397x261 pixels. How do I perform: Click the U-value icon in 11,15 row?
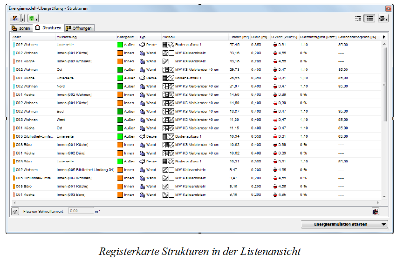(275, 128)
